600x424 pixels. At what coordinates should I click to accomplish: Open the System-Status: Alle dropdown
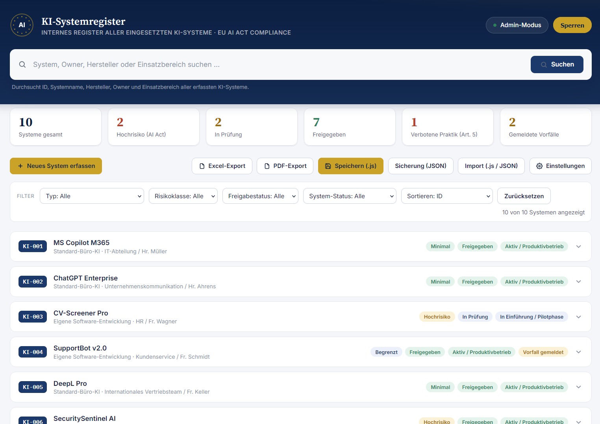tap(350, 196)
